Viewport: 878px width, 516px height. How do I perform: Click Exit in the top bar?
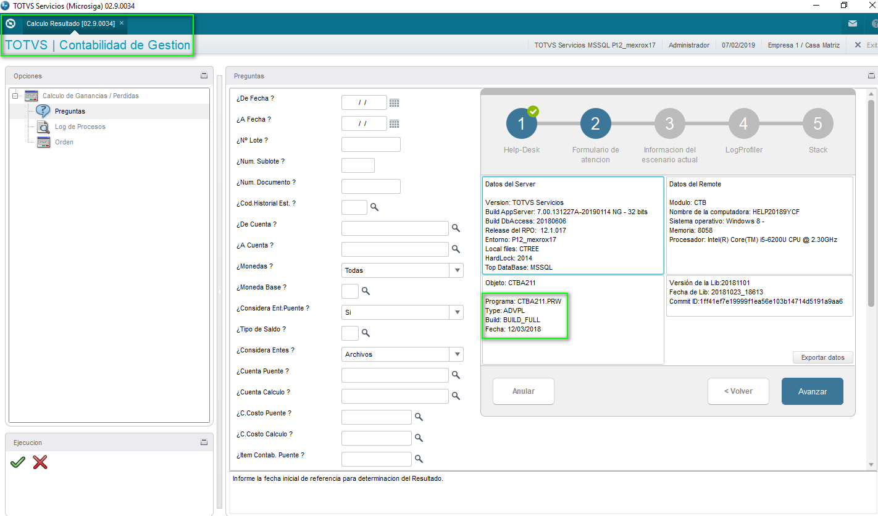tap(866, 45)
